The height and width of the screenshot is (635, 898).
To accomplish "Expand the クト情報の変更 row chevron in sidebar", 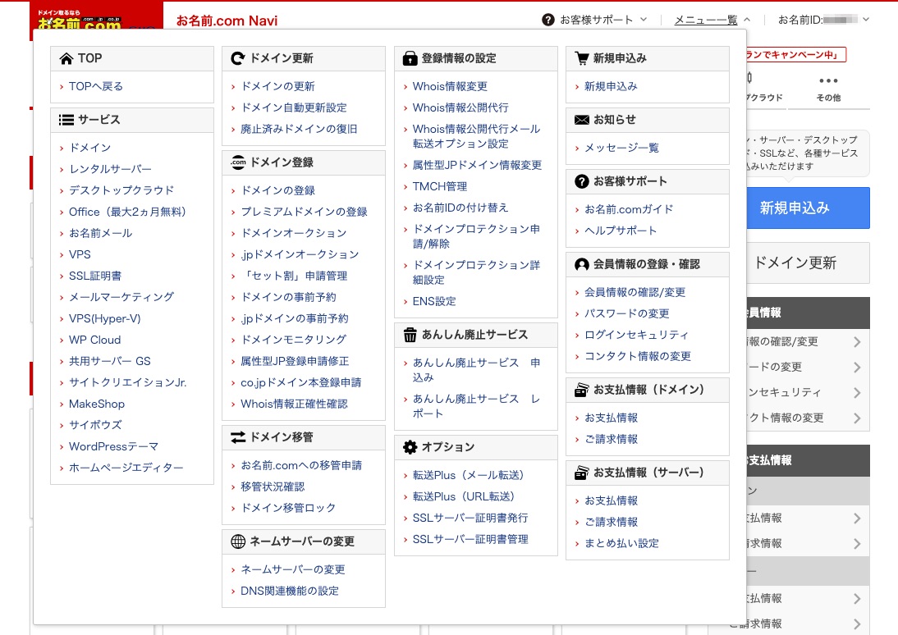I will tap(857, 418).
